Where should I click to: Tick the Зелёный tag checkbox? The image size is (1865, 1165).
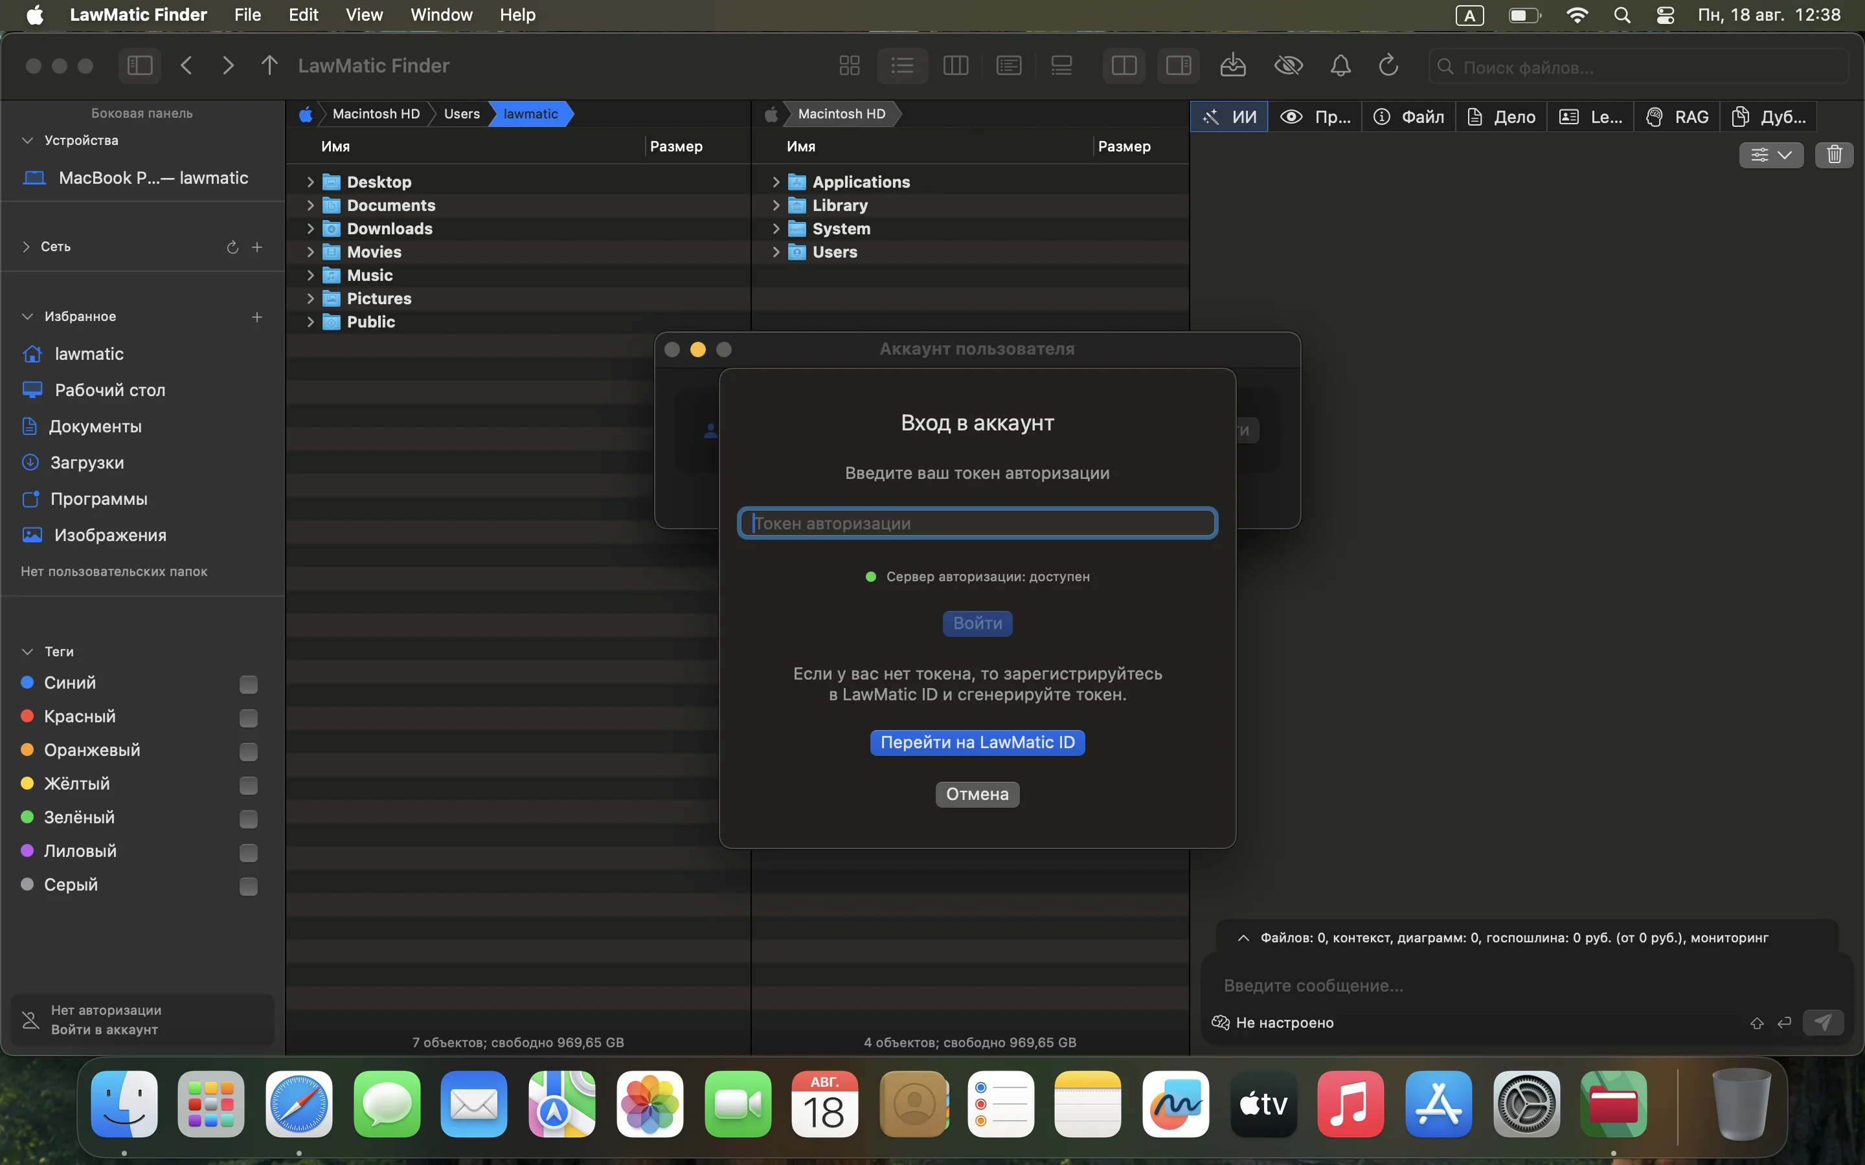(x=248, y=819)
